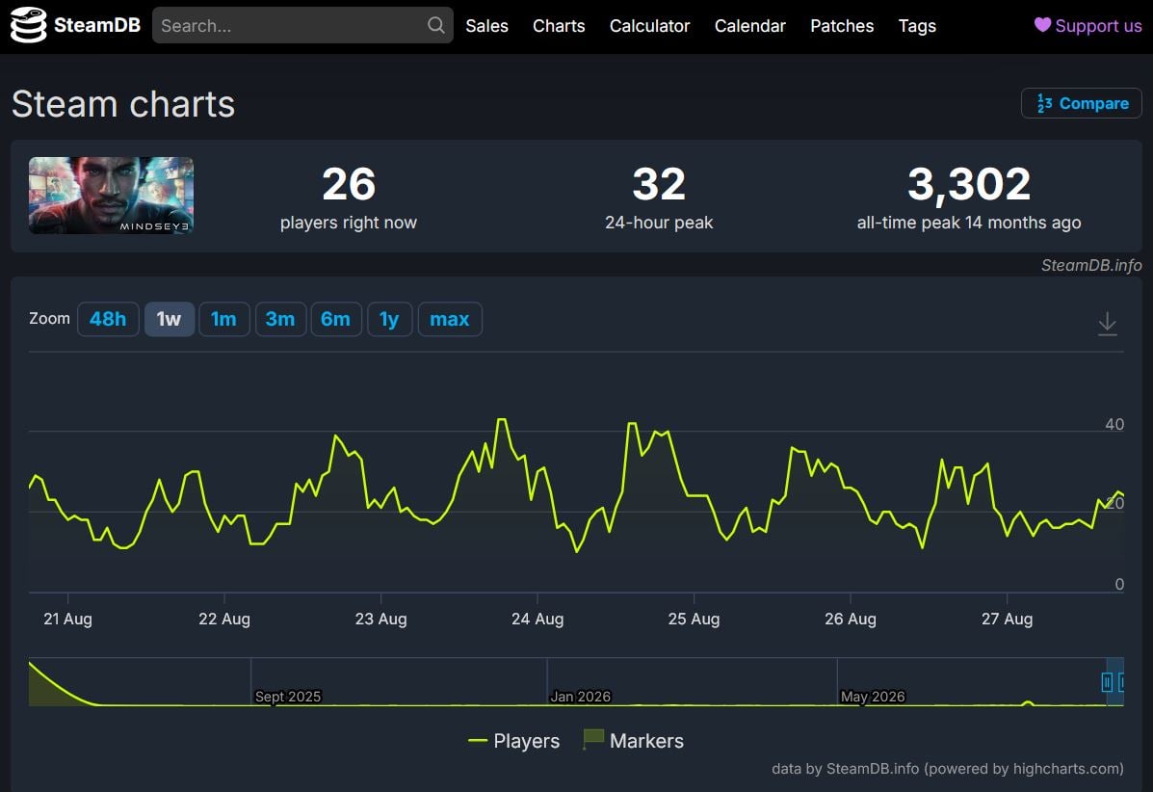Set chart zoom to 1m
The width and height of the screenshot is (1153, 792).
click(x=224, y=319)
